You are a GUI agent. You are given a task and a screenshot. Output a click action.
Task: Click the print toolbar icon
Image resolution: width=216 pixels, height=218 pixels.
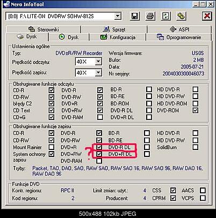pyautogui.click(x=150, y=16)
